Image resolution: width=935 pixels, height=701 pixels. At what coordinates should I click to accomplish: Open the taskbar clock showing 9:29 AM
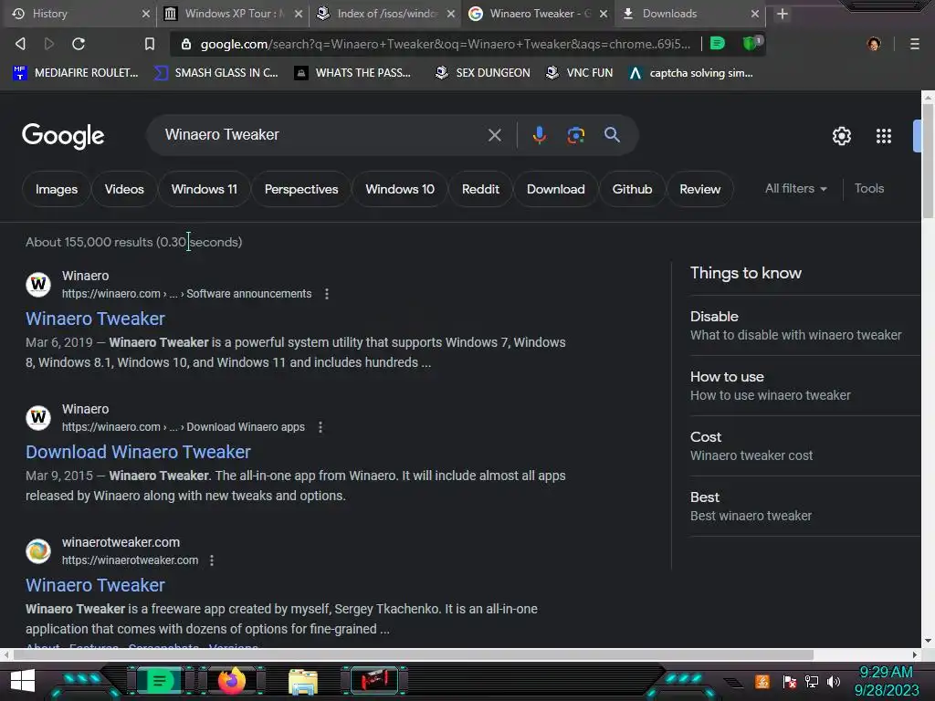pyautogui.click(x=887, y=681)
